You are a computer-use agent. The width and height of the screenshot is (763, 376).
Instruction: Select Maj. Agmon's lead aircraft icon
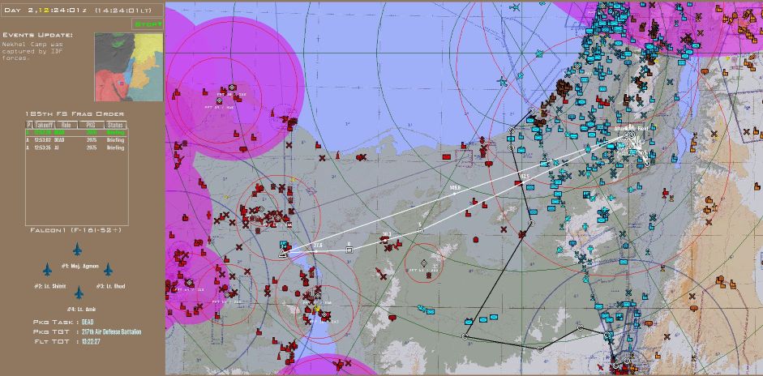point(78,250)
